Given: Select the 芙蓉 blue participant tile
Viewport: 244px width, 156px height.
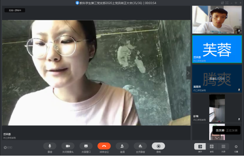Looking at the screenshot, I should [x=217, y=49].
